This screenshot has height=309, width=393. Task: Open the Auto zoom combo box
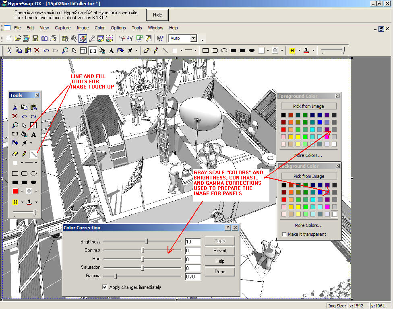pos(194,38)
